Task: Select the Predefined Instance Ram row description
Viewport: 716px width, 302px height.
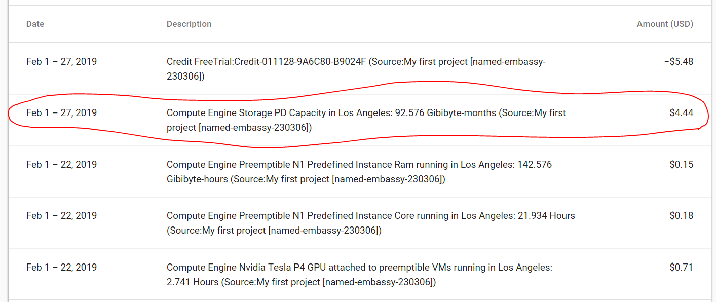Action: [359, 172]
